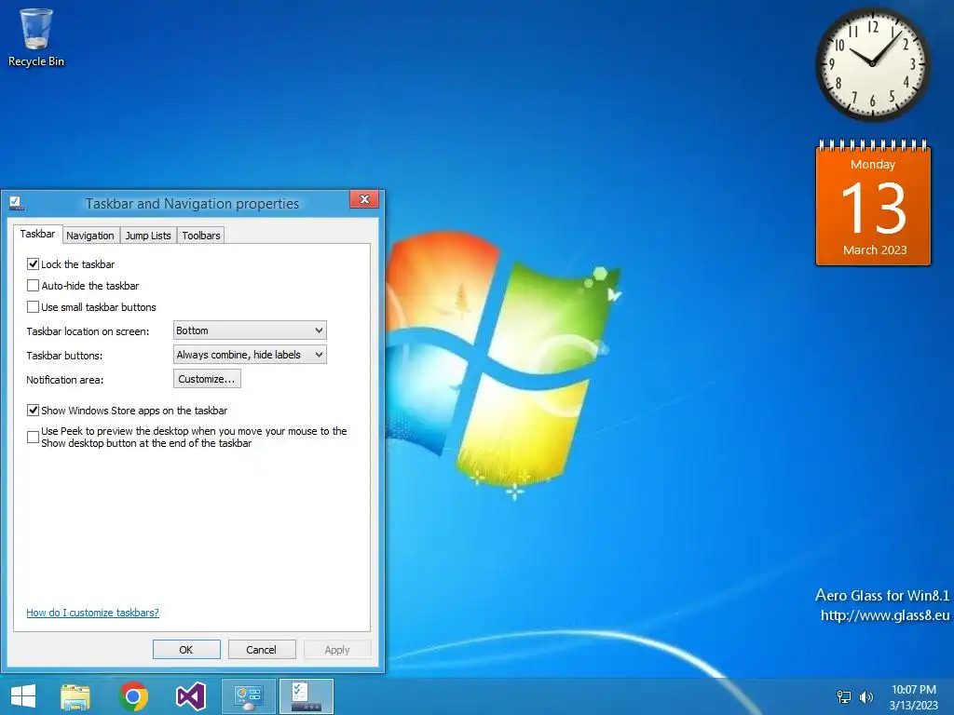Switch to the Toolbars tab
This screenshot has height=715, width=954.
[x=201, y=236]
